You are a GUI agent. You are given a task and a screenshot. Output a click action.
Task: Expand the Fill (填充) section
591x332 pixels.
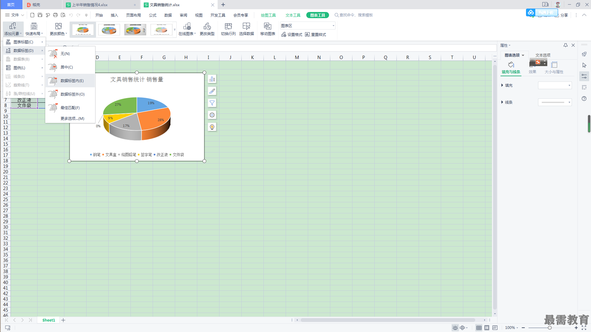[x=507, y=85]
